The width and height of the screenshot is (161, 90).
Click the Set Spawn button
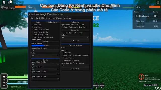[x=75, y=41]
